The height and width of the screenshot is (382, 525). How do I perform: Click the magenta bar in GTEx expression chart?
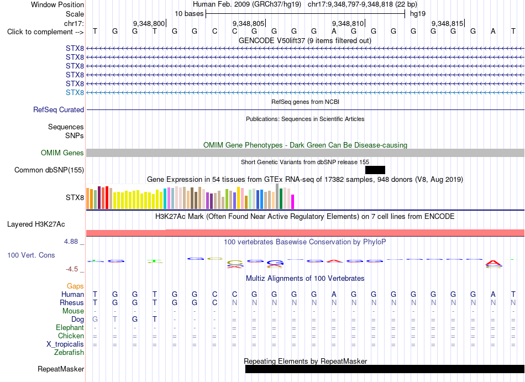[x=292, y=202]
